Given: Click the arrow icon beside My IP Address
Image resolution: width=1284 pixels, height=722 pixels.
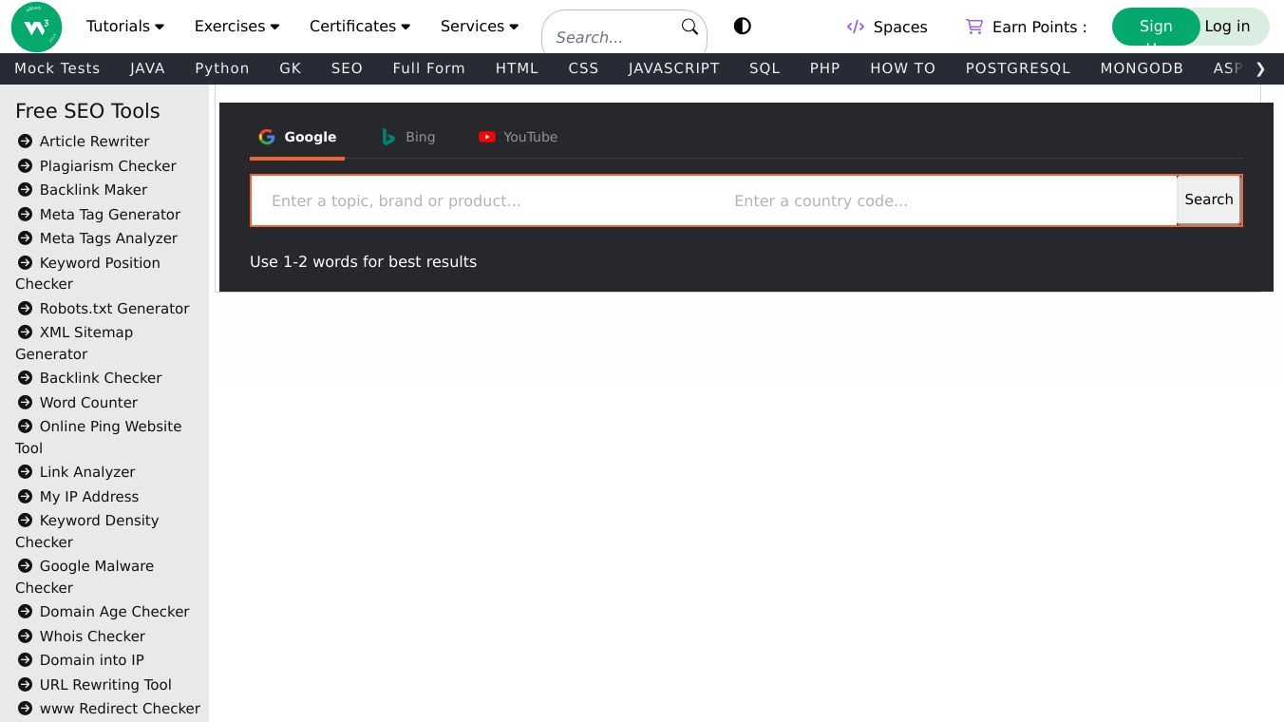Looking at the screenshot, I should click(x=25, y=497).
